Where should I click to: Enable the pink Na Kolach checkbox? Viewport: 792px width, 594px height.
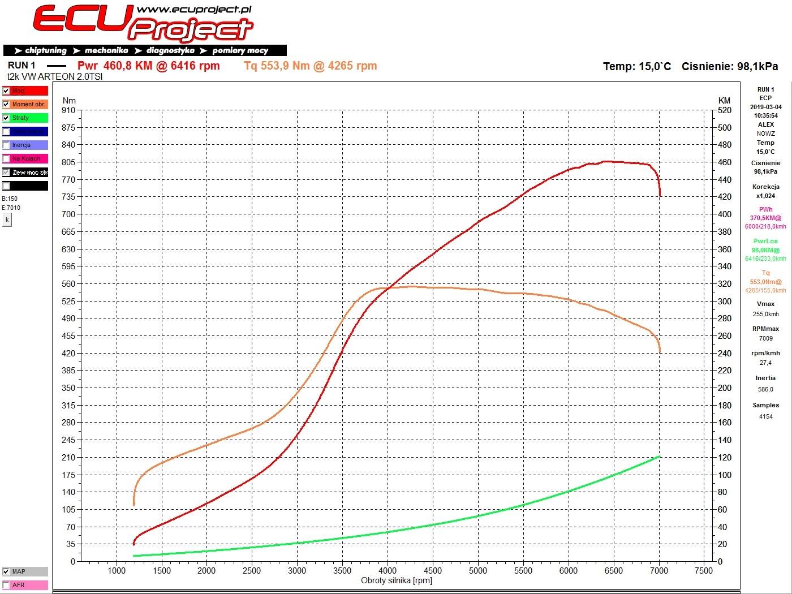click(x=6, y=158)
